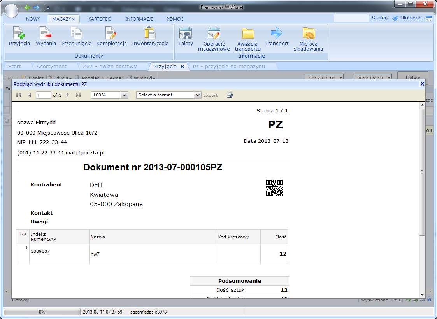Switch to the KARTOTEKI ribbon tab

100,19
